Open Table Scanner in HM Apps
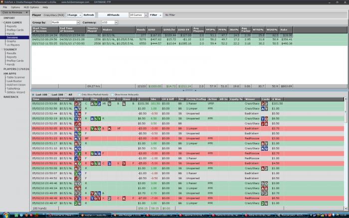The image size is (349, 218). pyautogui.click(x=15, y=77)
